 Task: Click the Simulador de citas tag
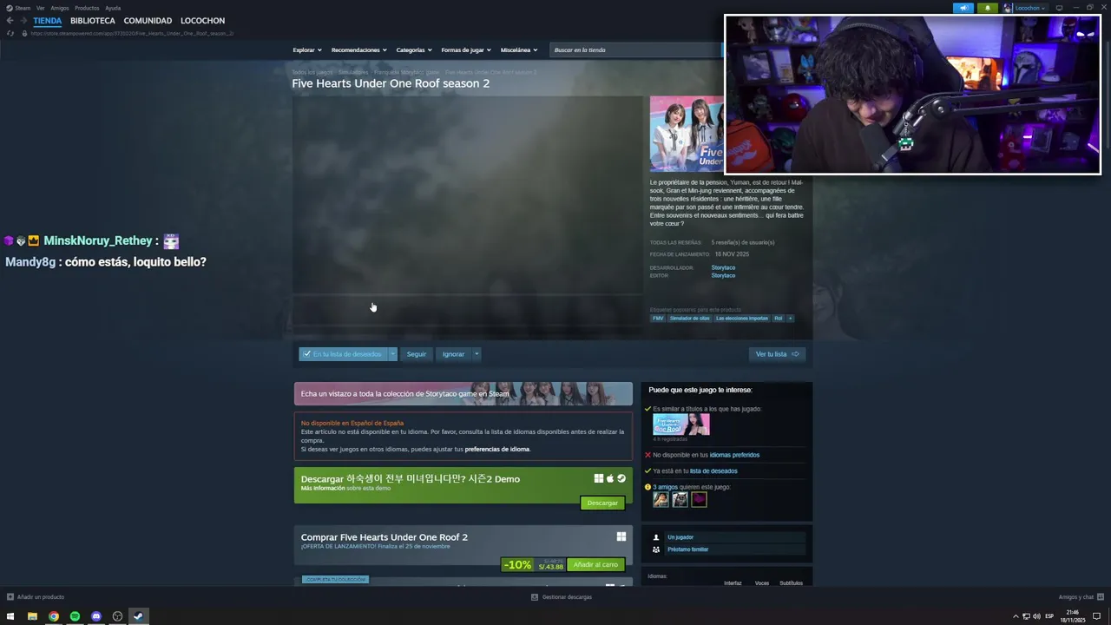pyautogui.click(x=689, y=319)
